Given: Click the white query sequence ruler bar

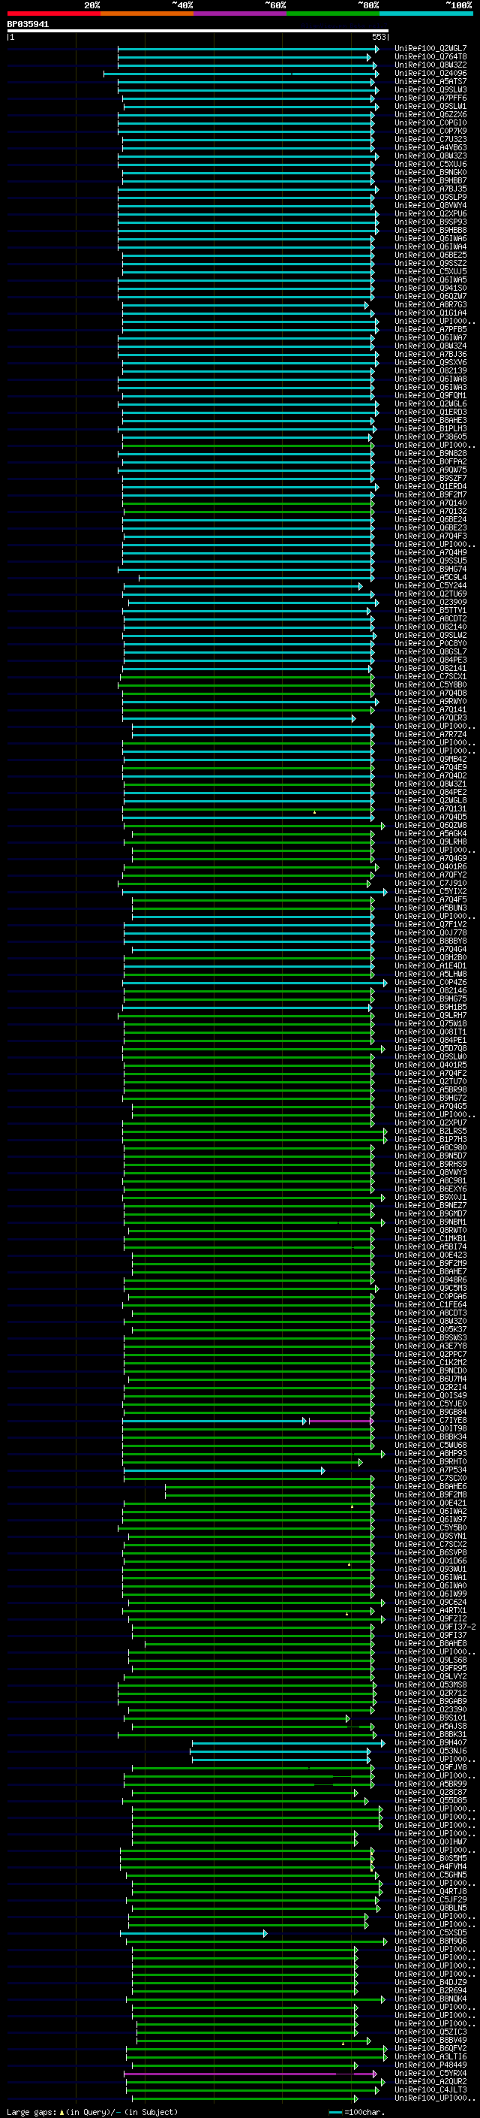Looking at the screenshot, I should point(198,30).
